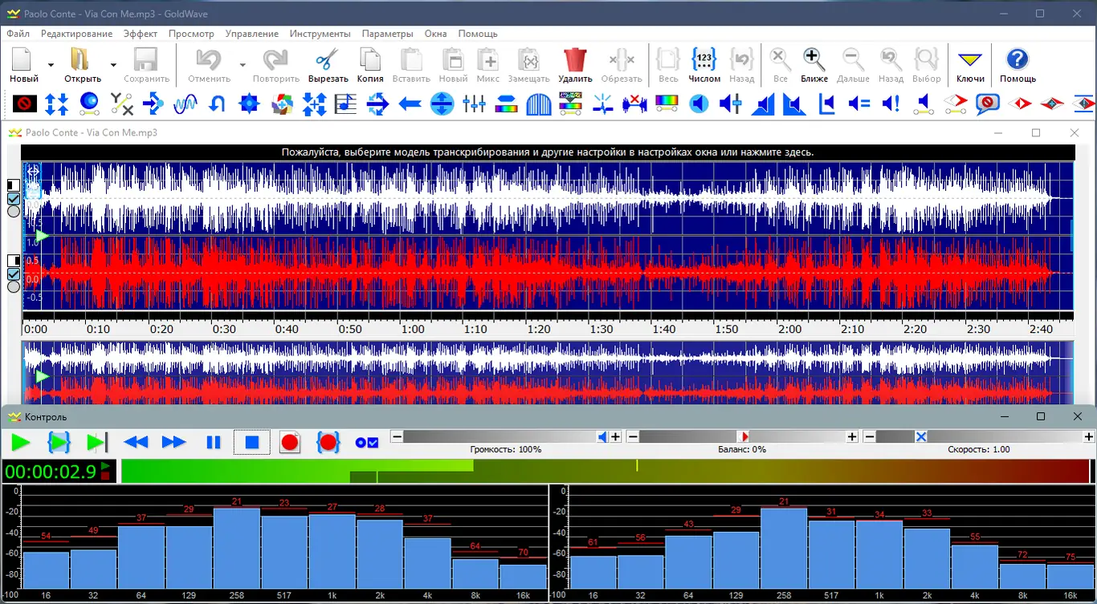Start playback with the green play button
1097x604 pixels.
20,442
